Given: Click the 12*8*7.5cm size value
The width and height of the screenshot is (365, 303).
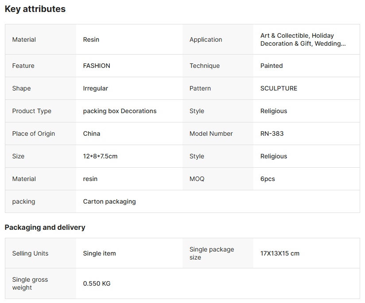Looking at the screenshot, I should (x=100, y=156).
